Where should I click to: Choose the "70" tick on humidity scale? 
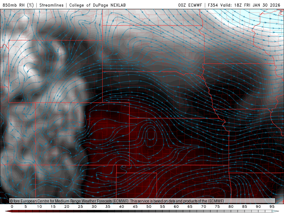tap(203, 207)
